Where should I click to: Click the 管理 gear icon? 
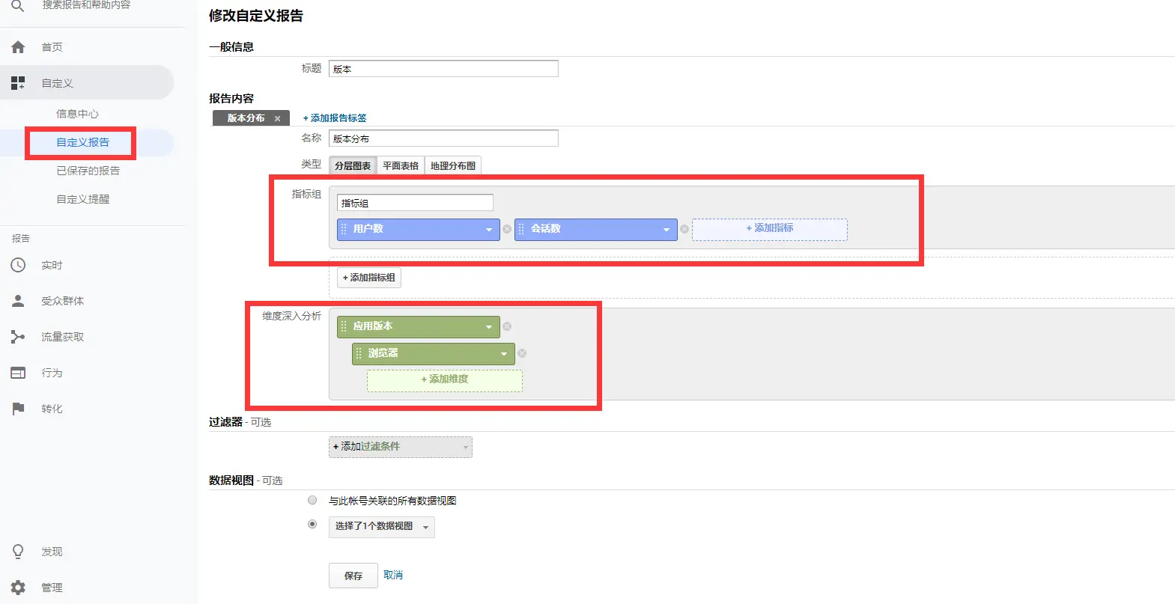pyautogui.click(x=18, y=588)
